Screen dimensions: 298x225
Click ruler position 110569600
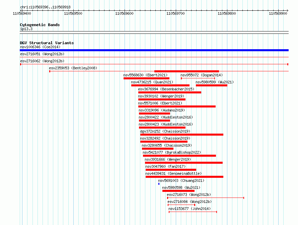pos(124,13)
